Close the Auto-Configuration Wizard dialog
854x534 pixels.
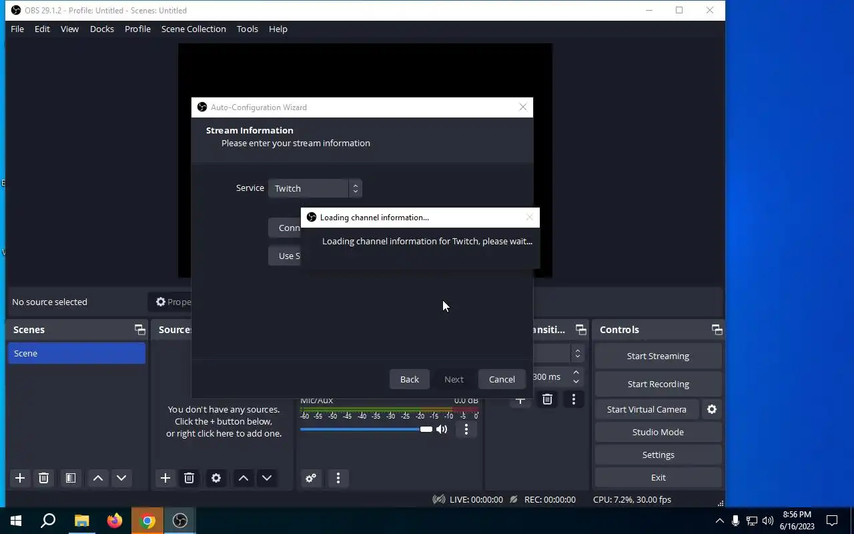523,107
